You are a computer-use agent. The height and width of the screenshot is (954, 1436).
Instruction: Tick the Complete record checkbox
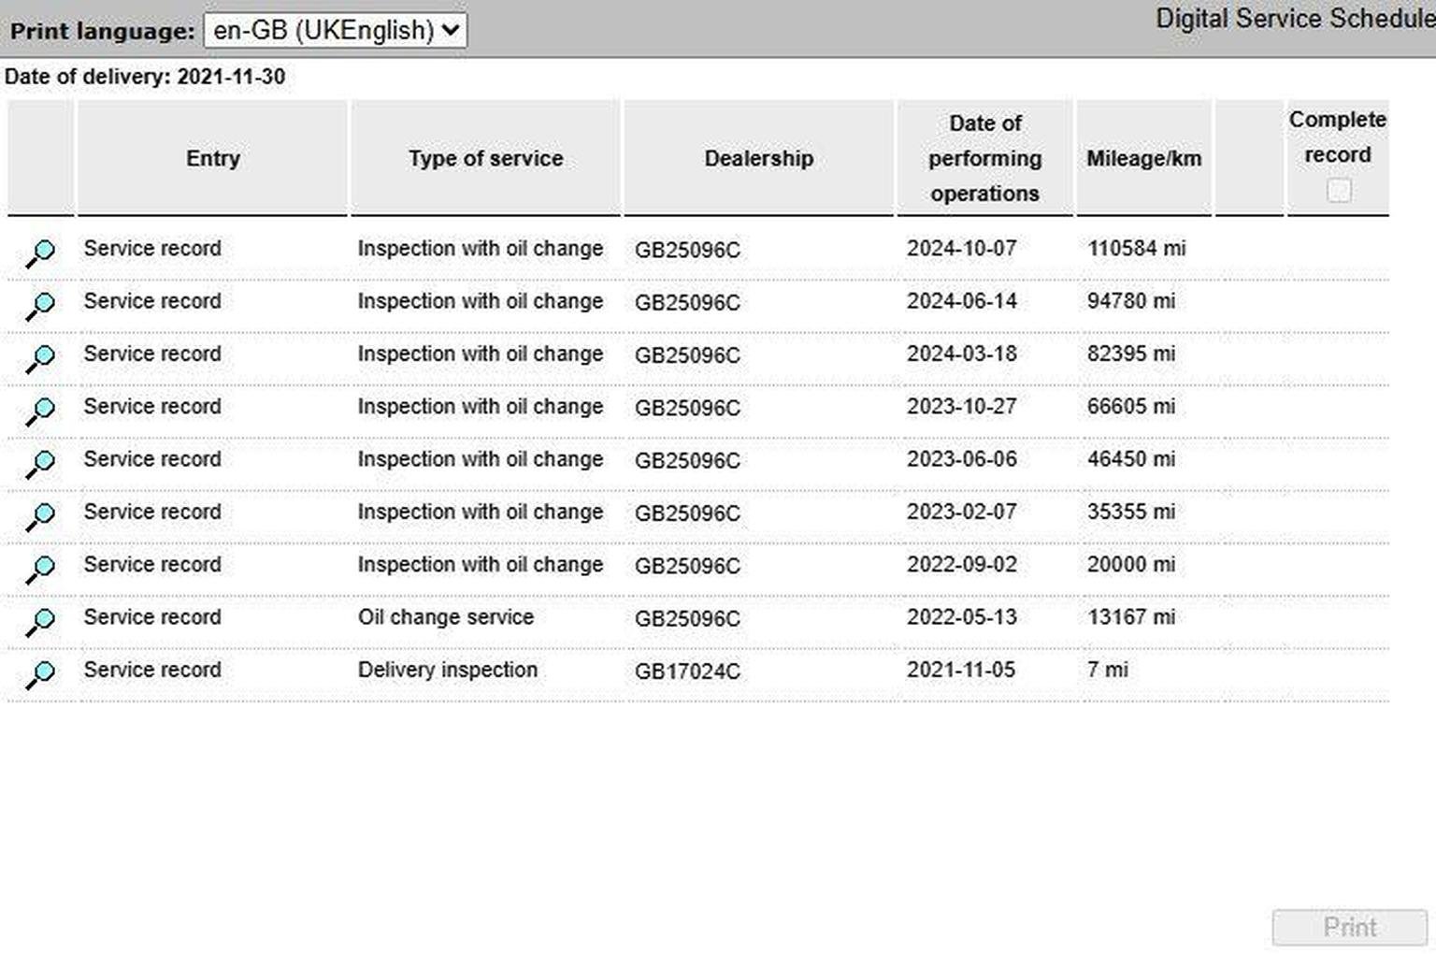pyautogui.click(x=1338, y=191)
